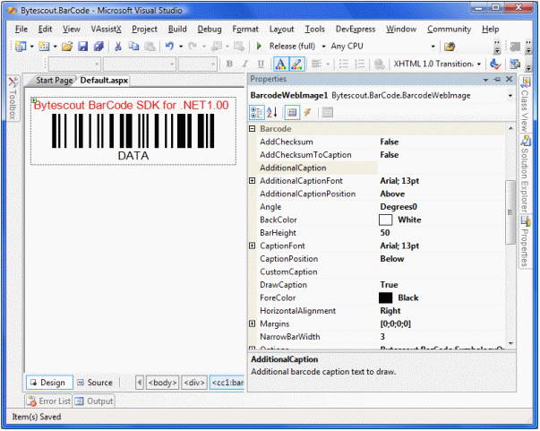Click the Convert to Hyperlink icon
Image resolution: width=540 pixels, height=431 pixels.
coord(379,65)
